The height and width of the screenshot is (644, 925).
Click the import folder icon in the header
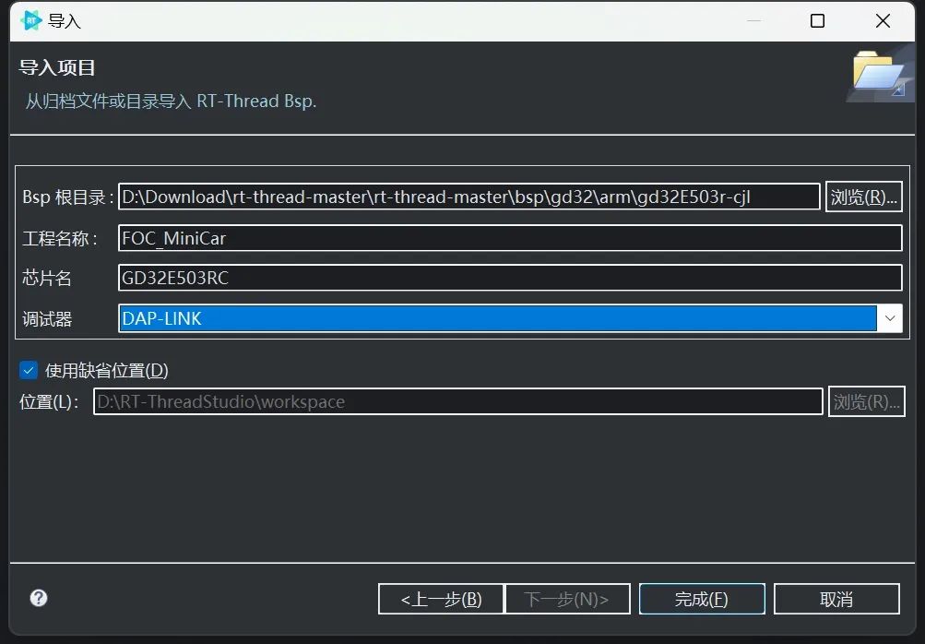point(880,75)
